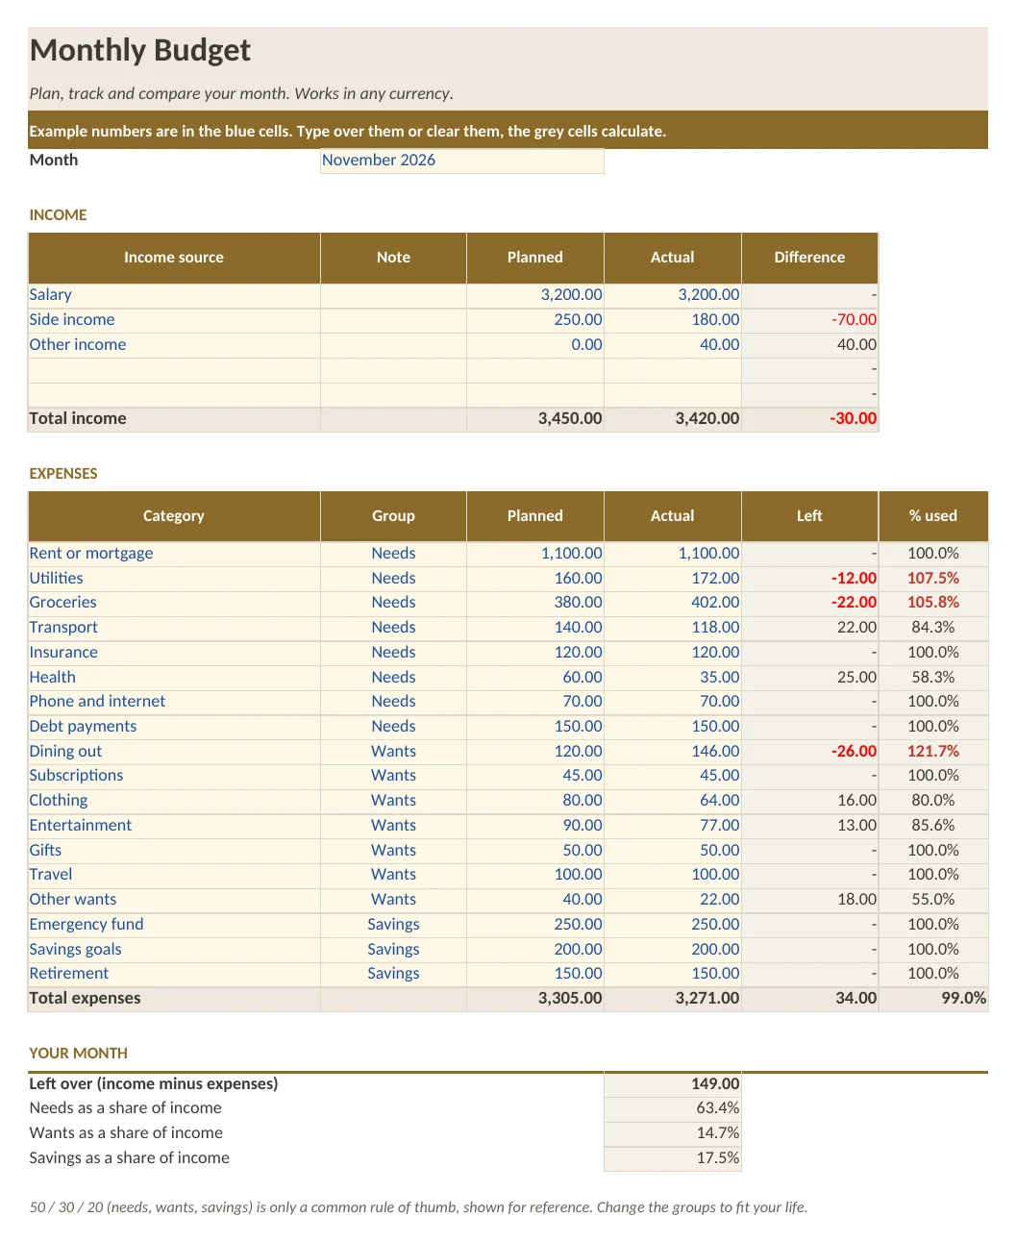
Task: Click the 107.5% used cell
Action: tap(933, 579)
